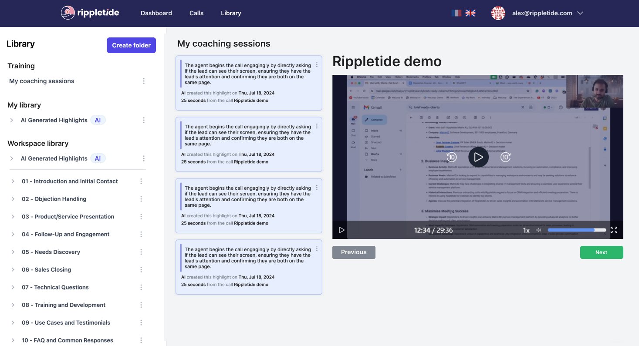
Task: Go to the Previous highlight
Action: (354, 252)
